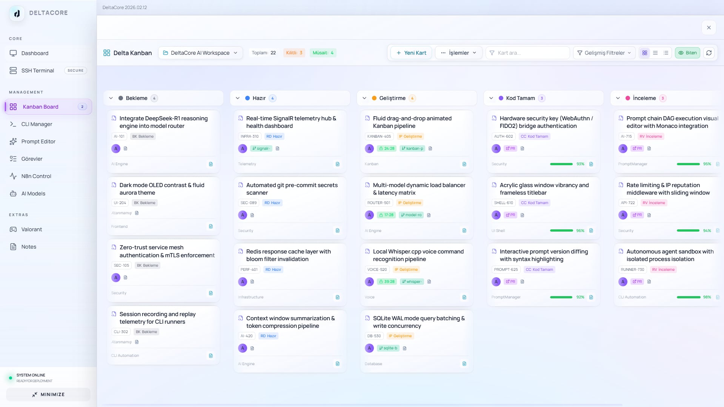
Task: Switch to list view icon
Action: [655, 53]
